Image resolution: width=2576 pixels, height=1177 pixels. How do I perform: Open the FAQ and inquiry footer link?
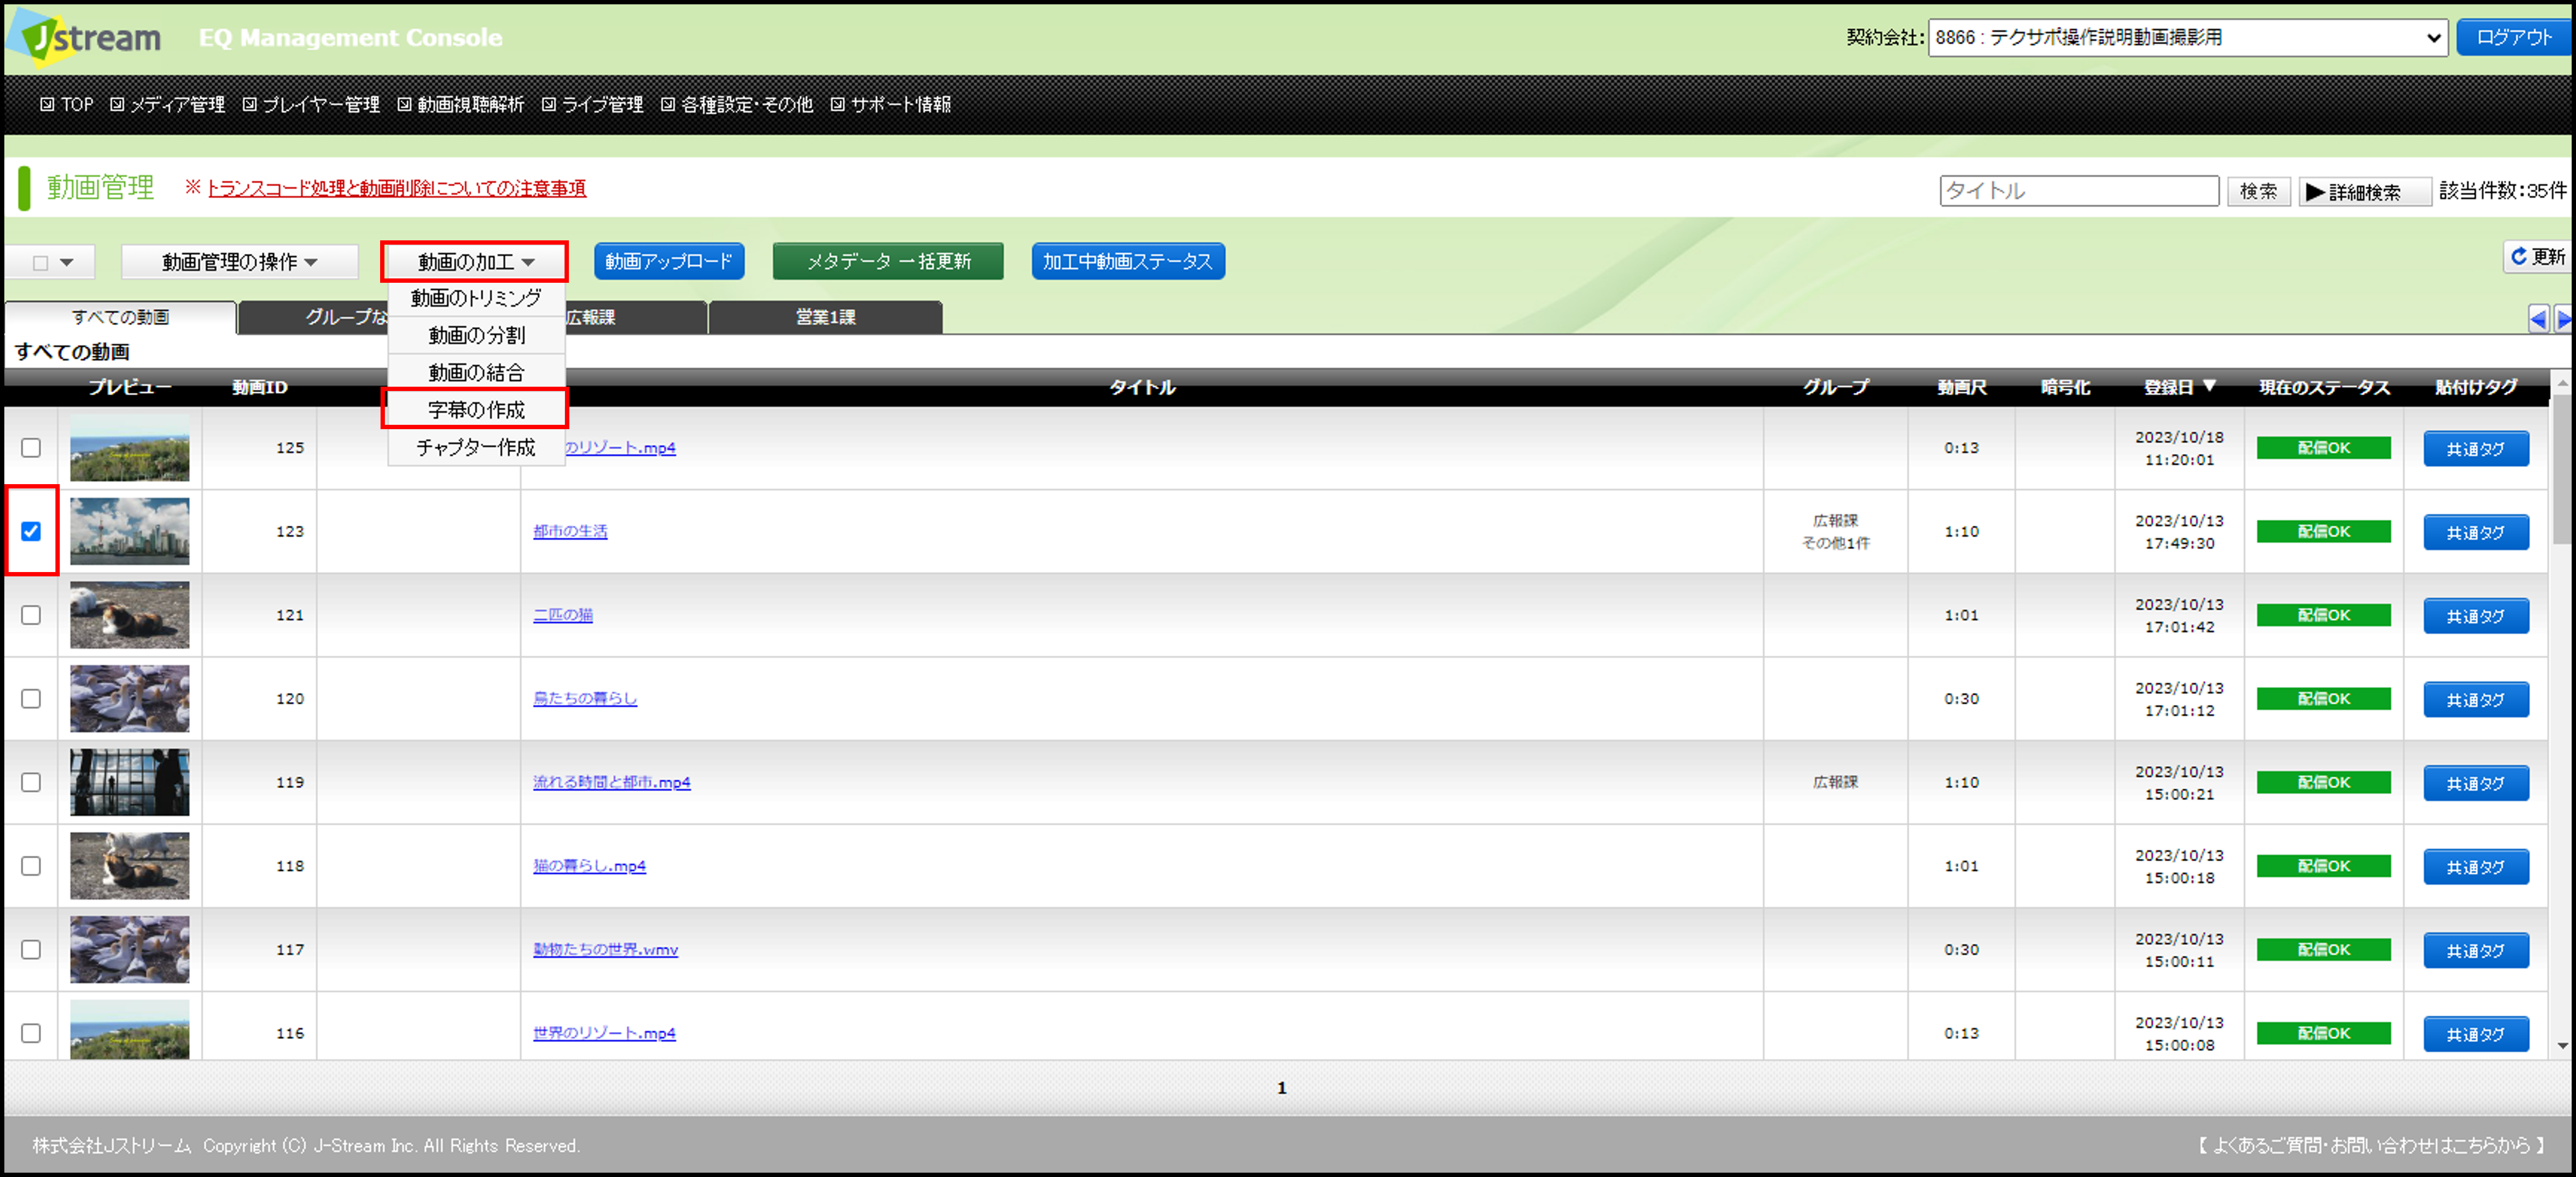pyautogui.click(x=2371, y=1145)
